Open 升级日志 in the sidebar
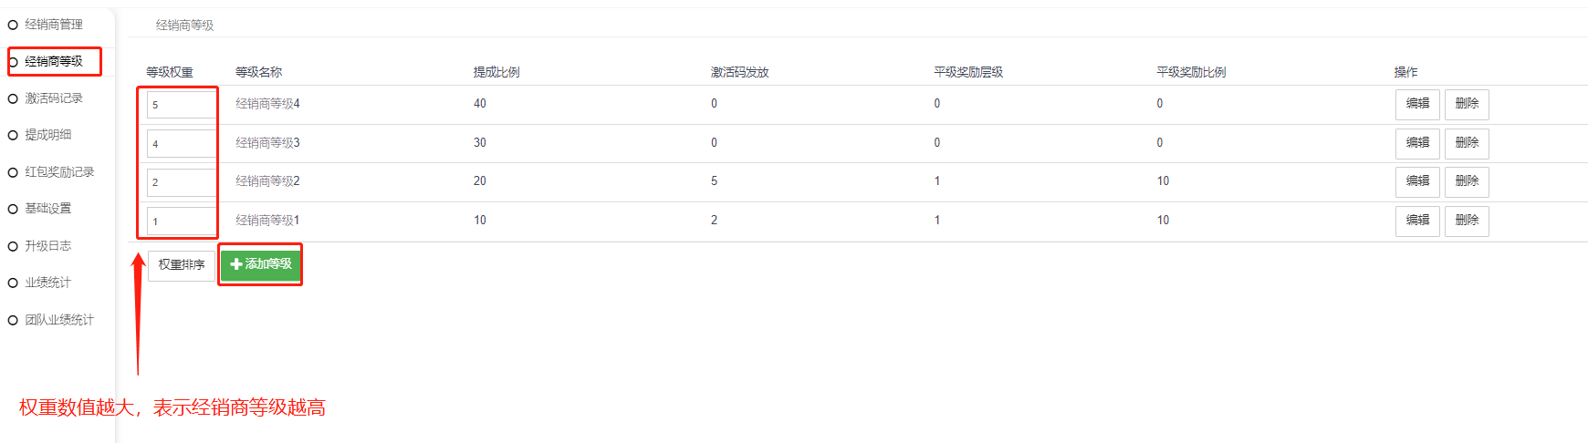The height and width of the screenshot is (443, 1588). (x=47, y=246)
